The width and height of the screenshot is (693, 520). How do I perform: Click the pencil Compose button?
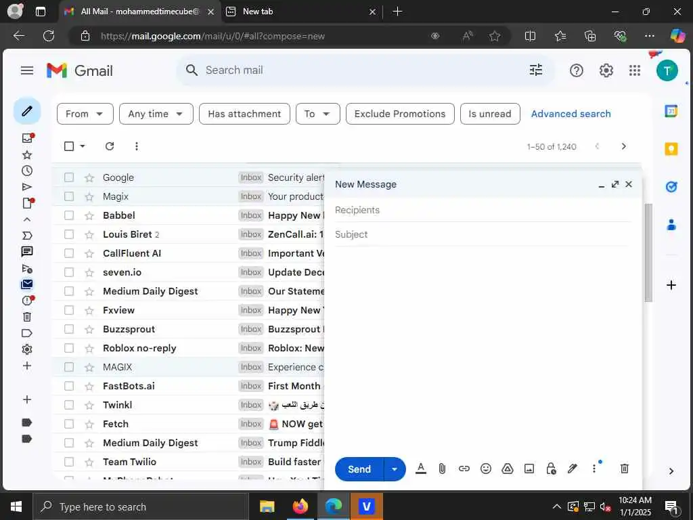pos(27,110)
